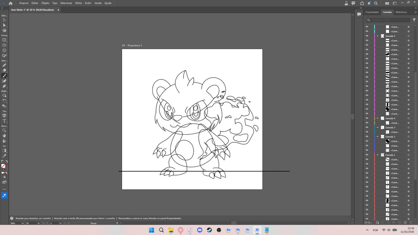Open the 50% zoom level dropdown
Screen dimensions: 418x235
click(x=23, y=223)
